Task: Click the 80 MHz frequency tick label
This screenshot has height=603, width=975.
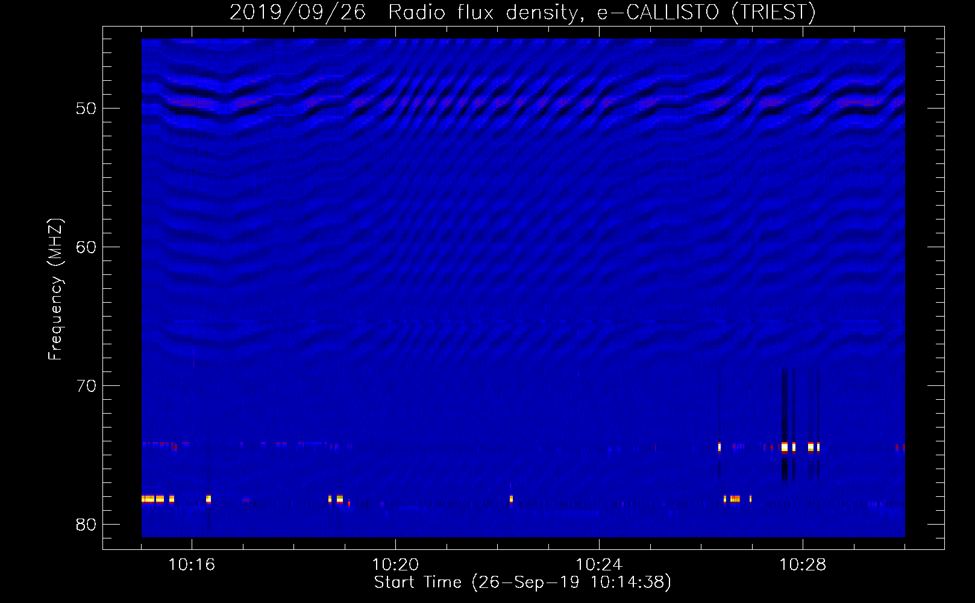Action: click(86, 525)
